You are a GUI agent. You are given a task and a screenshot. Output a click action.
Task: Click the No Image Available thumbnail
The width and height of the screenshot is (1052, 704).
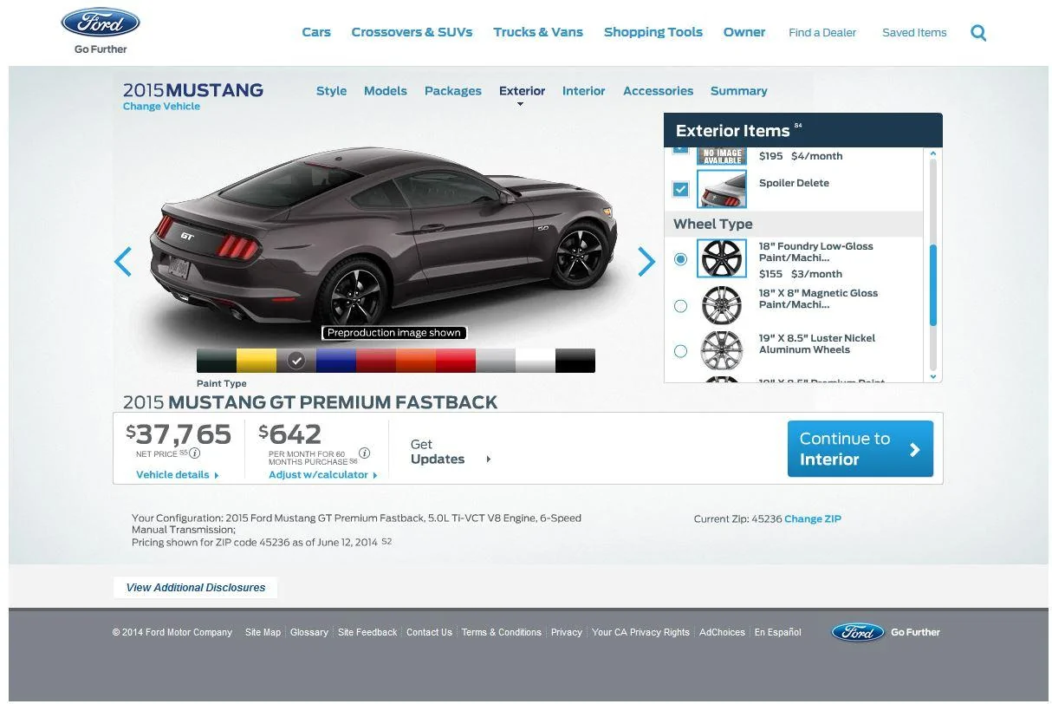[x=722, y=156]
